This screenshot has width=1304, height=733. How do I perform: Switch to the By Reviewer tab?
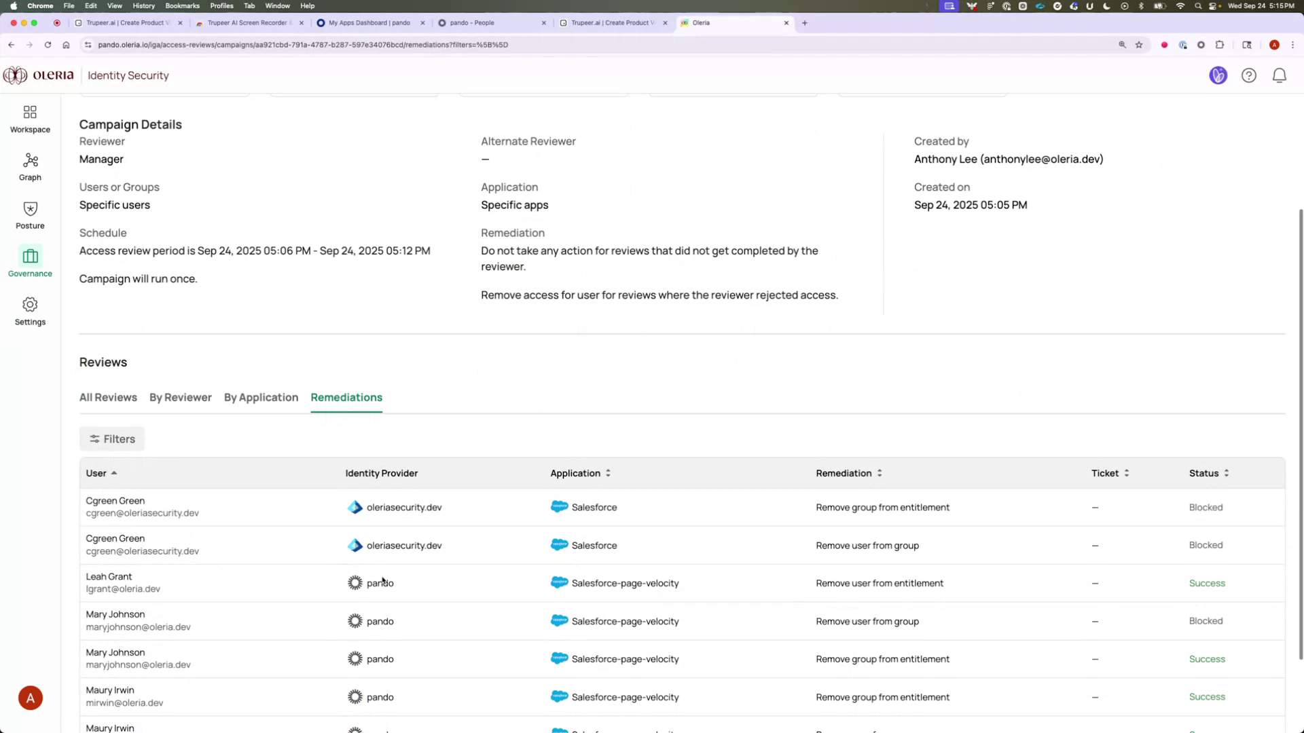[180, 397]
